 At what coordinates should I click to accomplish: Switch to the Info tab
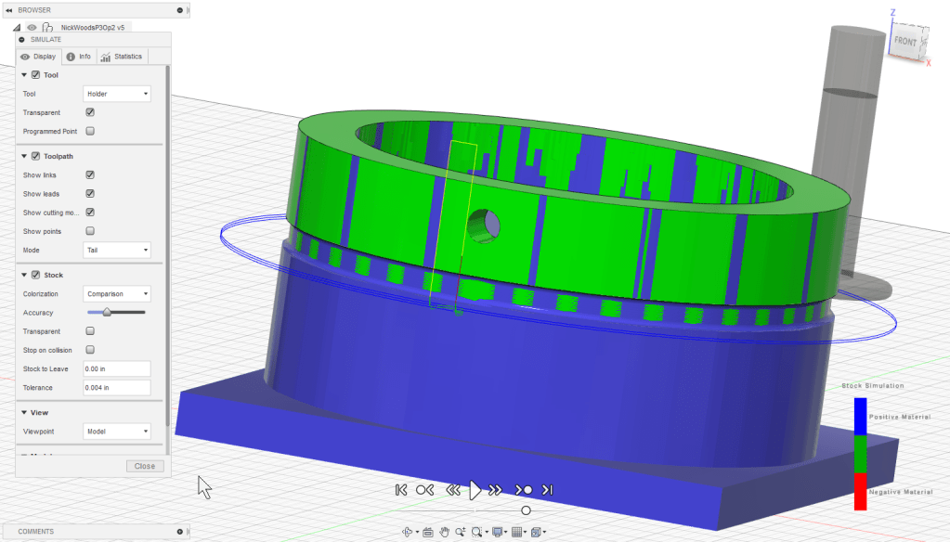coord(79,57)
